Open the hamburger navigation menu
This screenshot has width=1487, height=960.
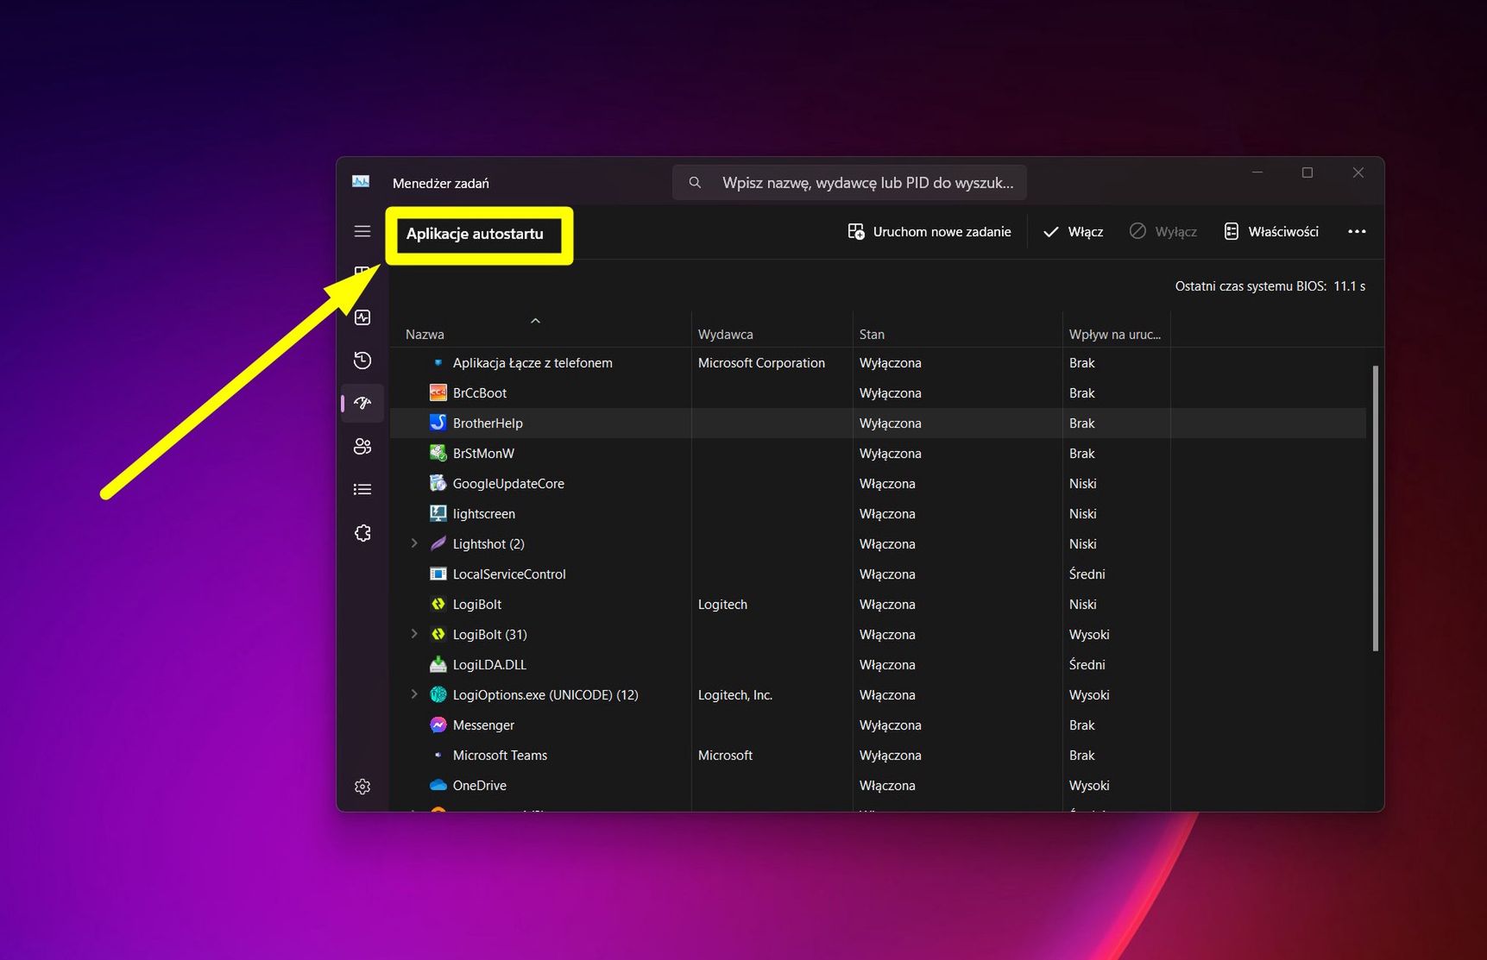point(362,231)
